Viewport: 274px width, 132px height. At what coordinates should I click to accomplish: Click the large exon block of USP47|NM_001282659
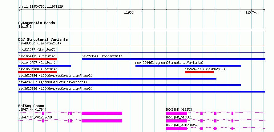(102, 121)
